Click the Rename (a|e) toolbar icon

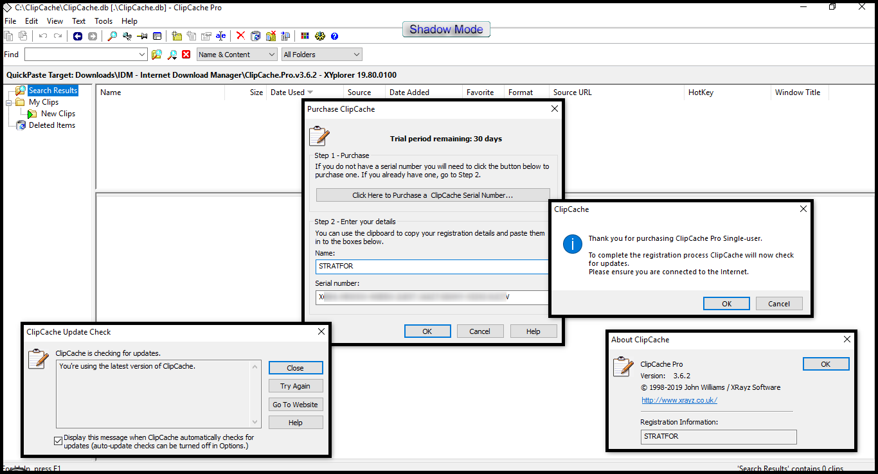pos(221,37)
